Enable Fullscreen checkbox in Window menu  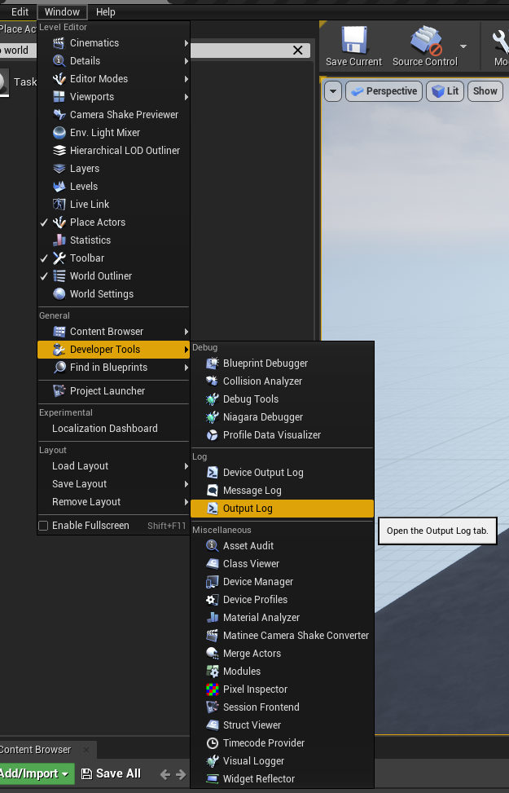[44, 526]
